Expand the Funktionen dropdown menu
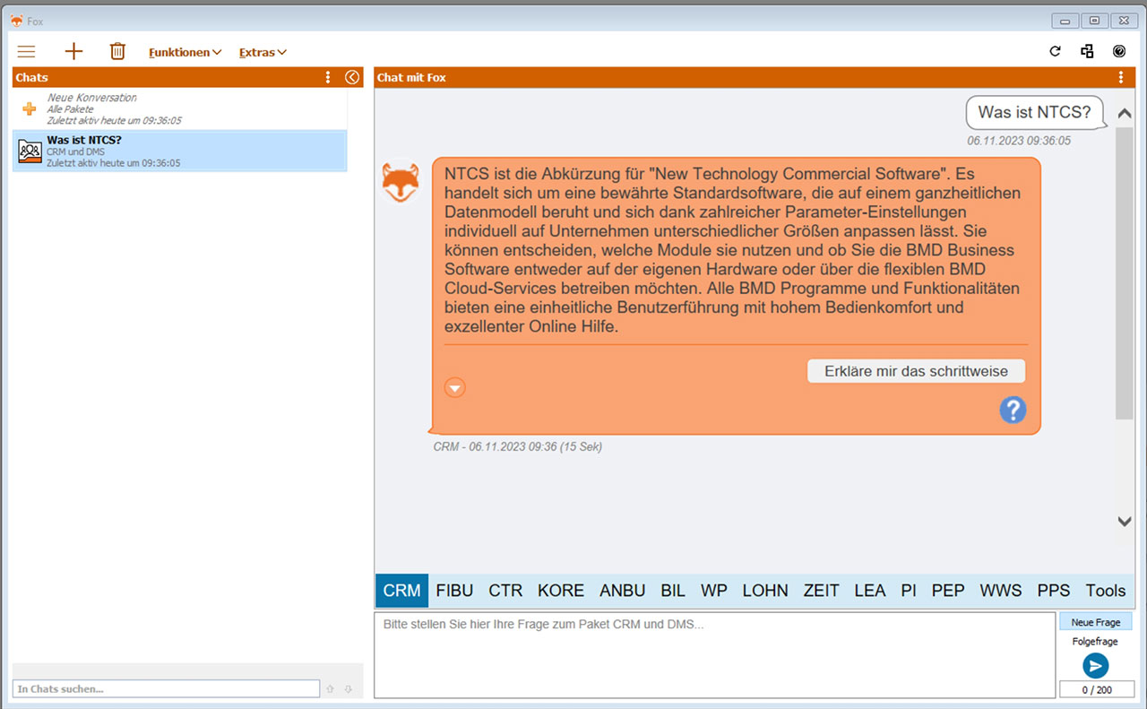The height and width of the screenshot is (709, 1147). [185, 53]
